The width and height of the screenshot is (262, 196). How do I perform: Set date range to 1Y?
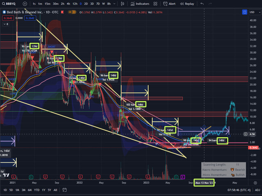(44, 190)
